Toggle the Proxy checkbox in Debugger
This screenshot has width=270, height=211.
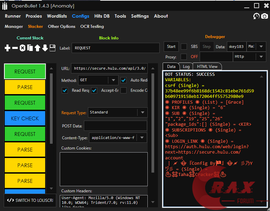(x=184, y=57)
